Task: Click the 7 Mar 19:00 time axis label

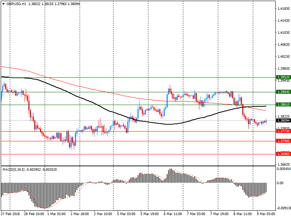Action: pyautogui.click(x=219, y=214)
